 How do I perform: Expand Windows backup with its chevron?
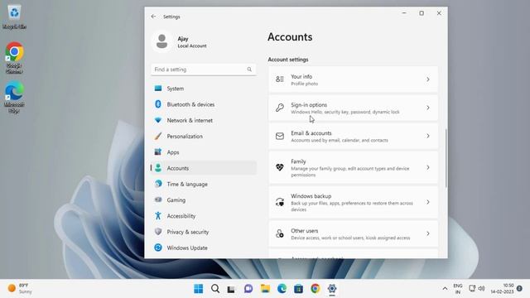tap(428, 202)
